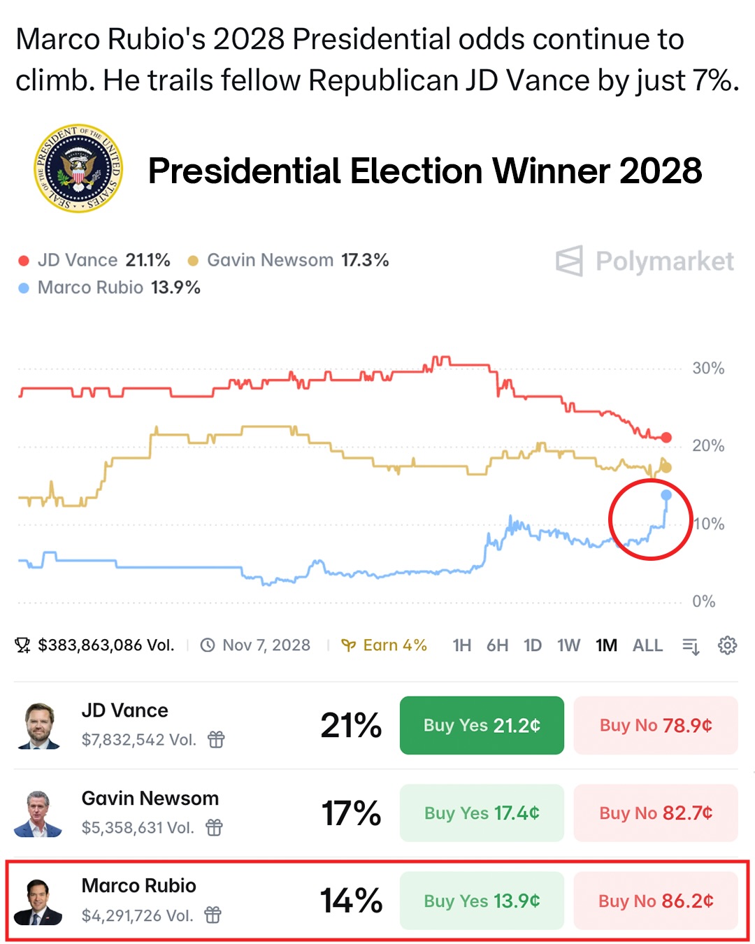Click the trophy volume icon
Image resolution: width=755 pixels, height=944 pixels.
point(23,645)
